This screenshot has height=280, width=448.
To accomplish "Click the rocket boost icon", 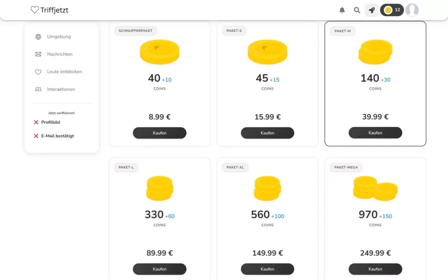I will 371,10.
